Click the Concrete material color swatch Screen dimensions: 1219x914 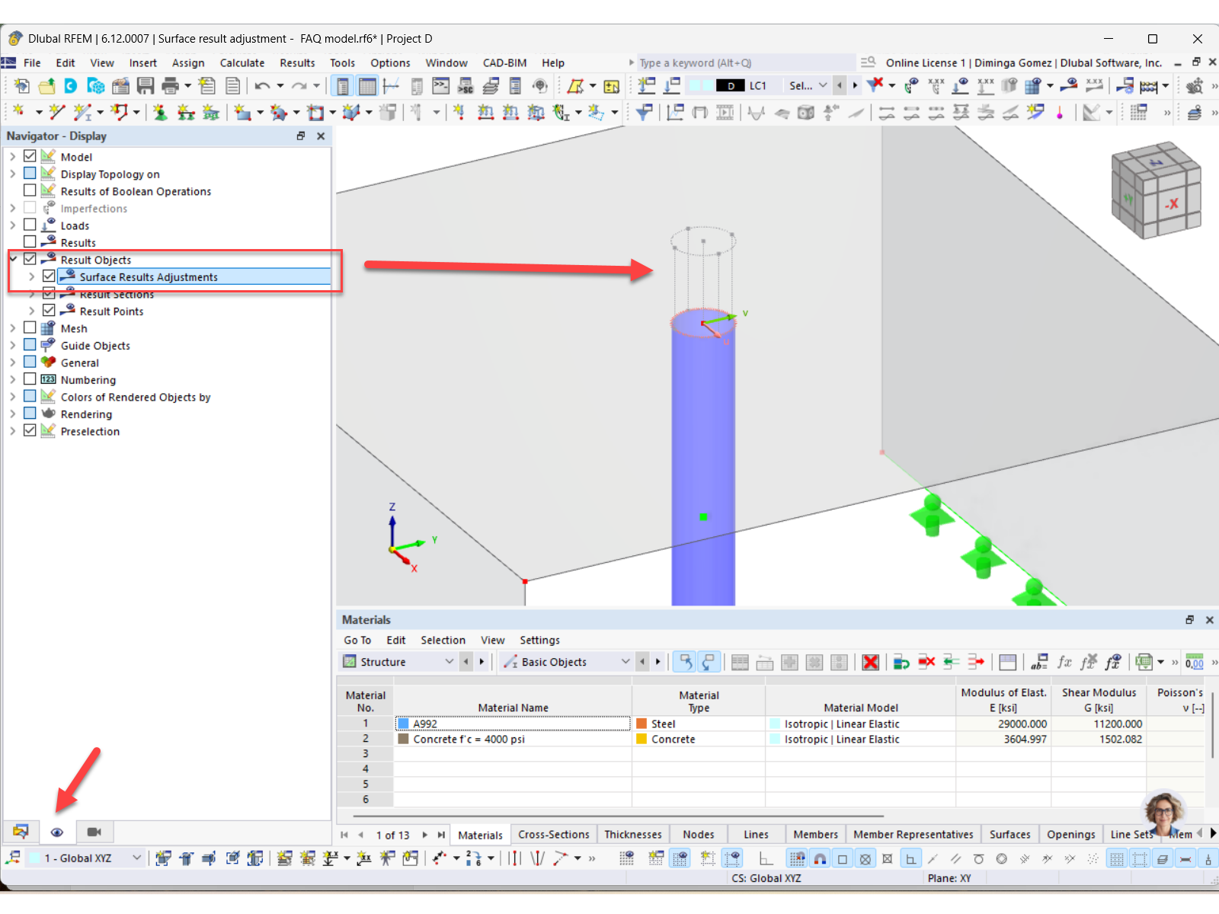coord(404,738)
